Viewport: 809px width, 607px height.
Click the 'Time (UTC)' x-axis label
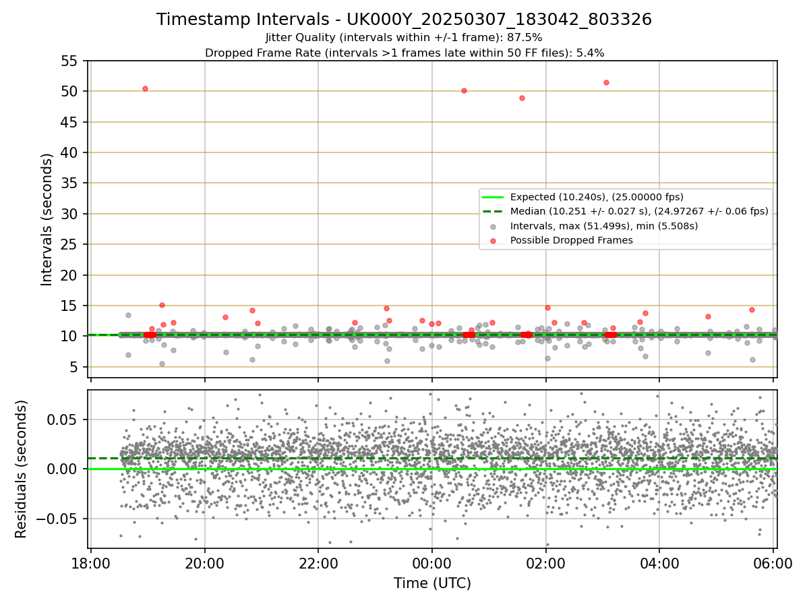[x=432, y=583]
